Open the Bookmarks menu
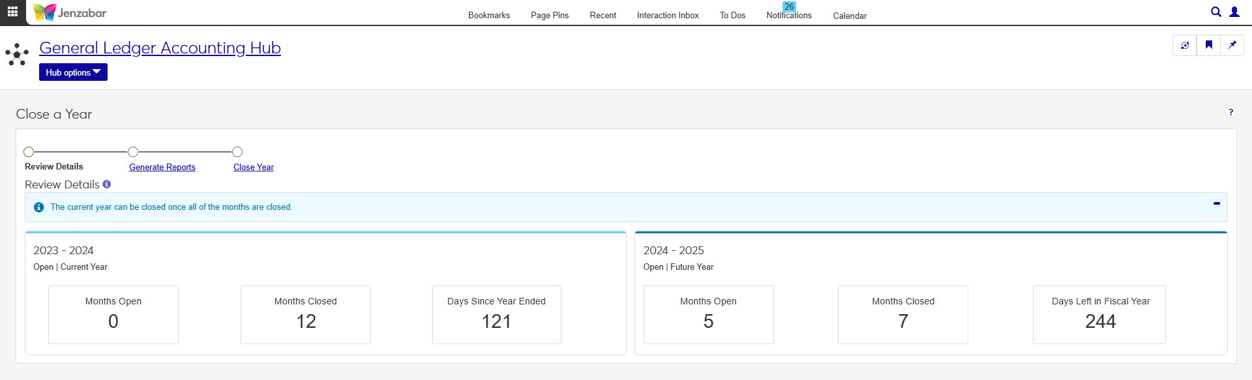 click(488, 15)
